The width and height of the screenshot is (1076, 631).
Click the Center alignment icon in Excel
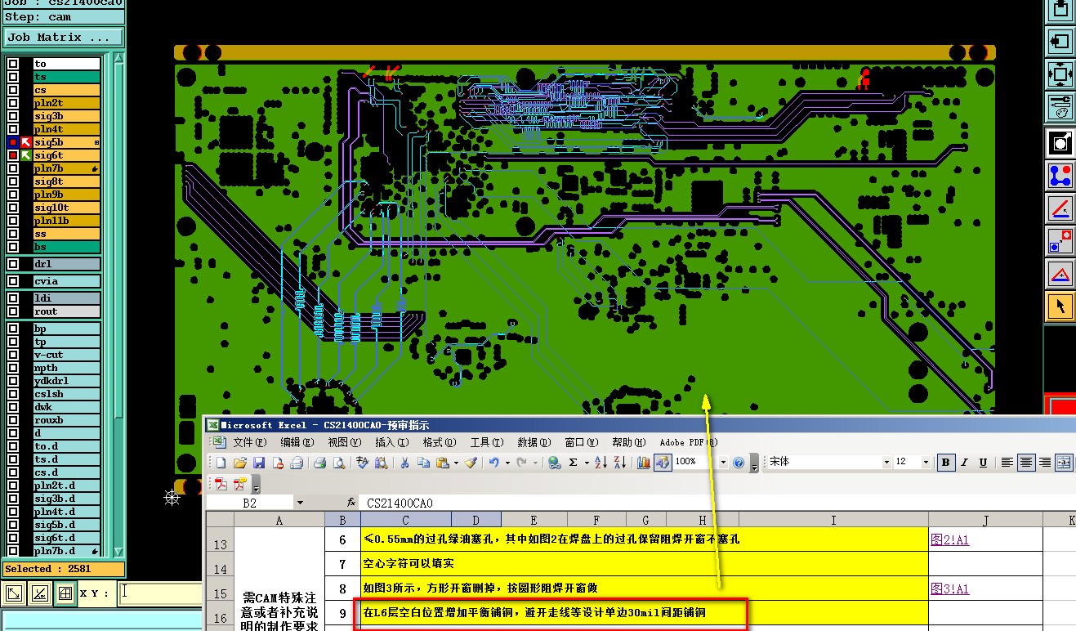(x=1026, y=463)
